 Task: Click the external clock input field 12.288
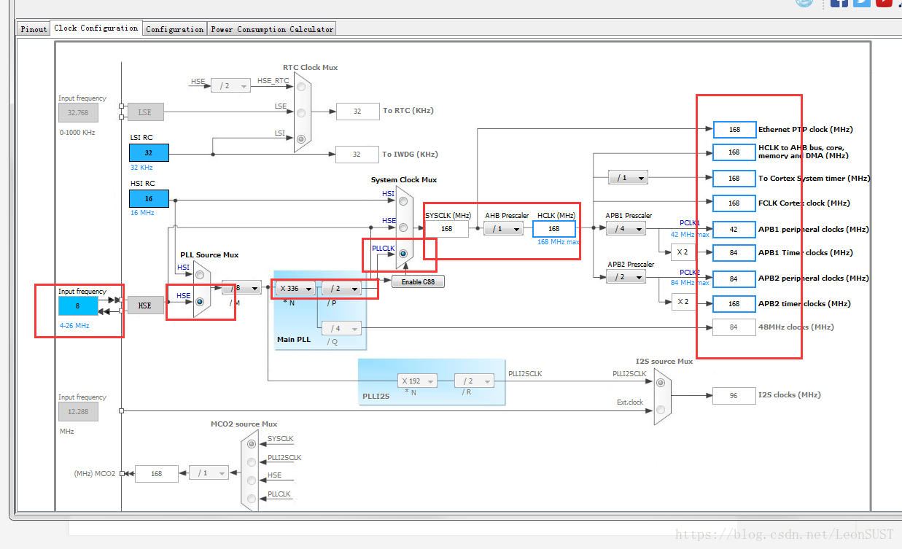(78, 411)
